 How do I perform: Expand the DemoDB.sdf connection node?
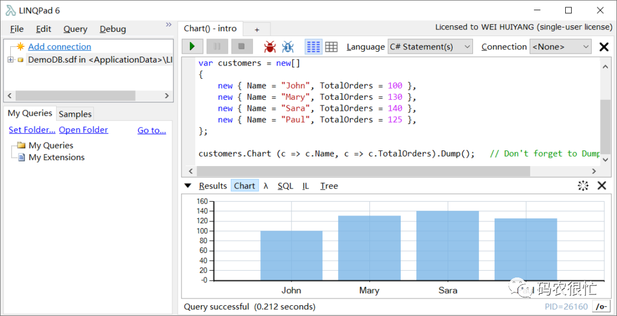(x=10, y=60)
